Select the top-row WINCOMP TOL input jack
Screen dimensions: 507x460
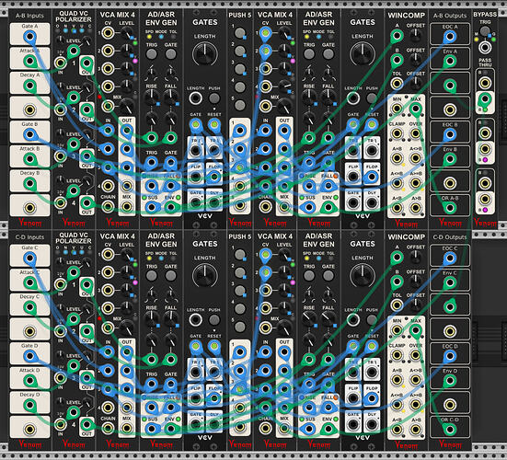pos(397,84)
